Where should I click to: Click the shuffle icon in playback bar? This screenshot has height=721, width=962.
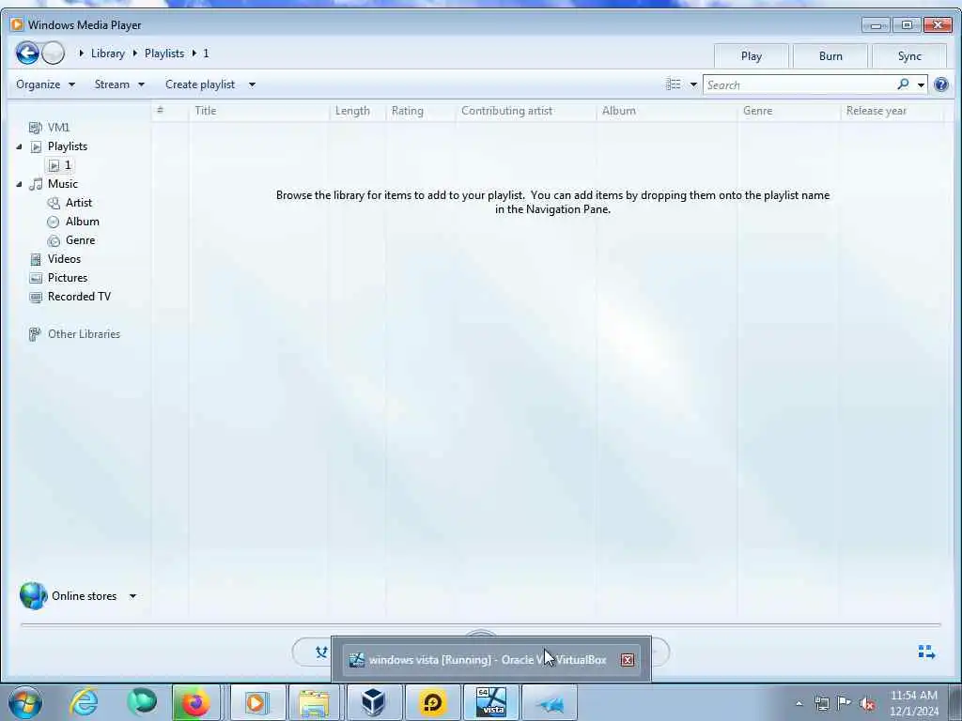pyautogui.click(x=321, y=652)
